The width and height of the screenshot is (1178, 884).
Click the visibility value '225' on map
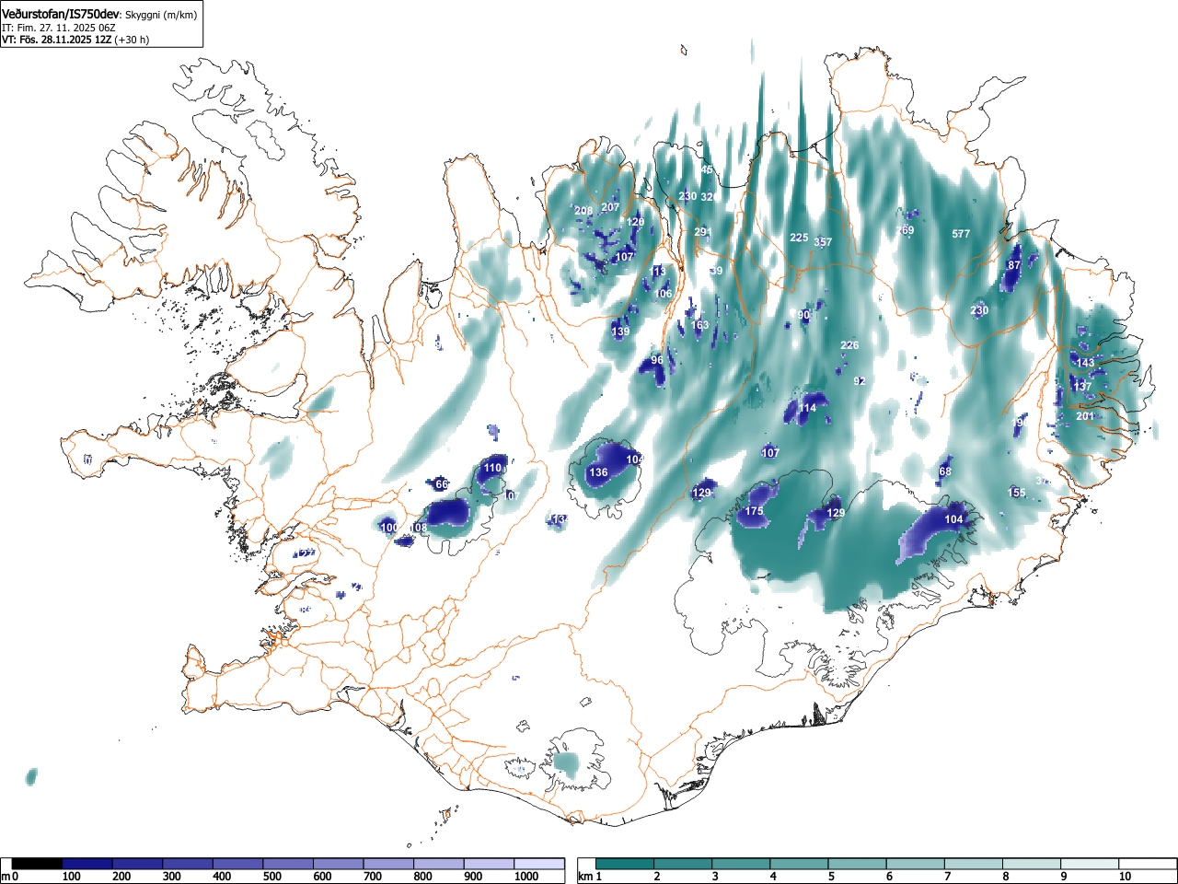point(799,238)
